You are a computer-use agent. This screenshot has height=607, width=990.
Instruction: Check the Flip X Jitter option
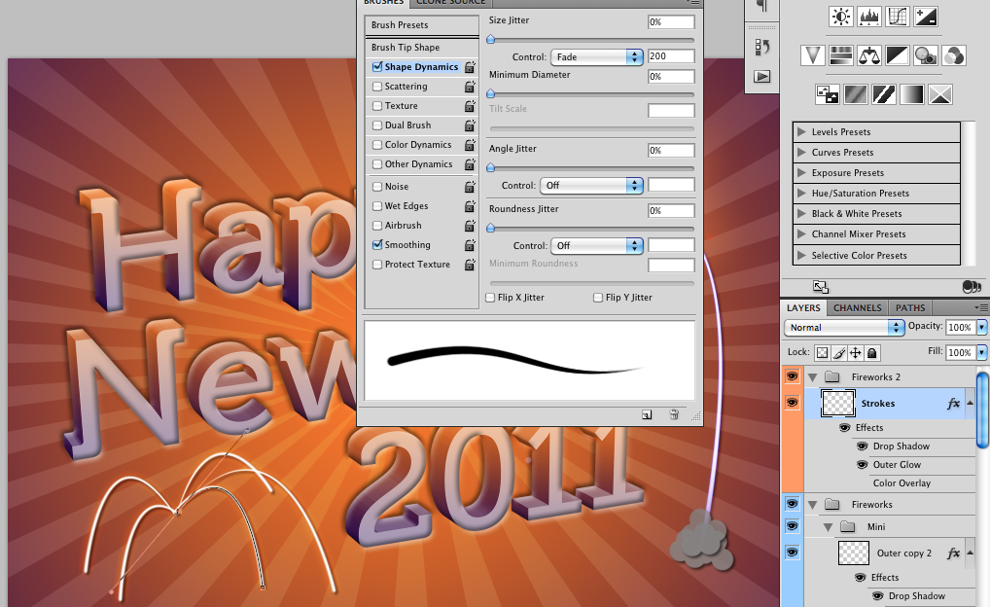(x=490, y=298)
